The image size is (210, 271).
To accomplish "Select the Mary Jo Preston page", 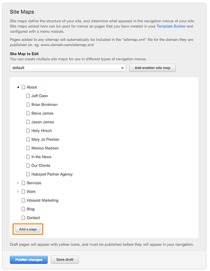I will (45, 140).
